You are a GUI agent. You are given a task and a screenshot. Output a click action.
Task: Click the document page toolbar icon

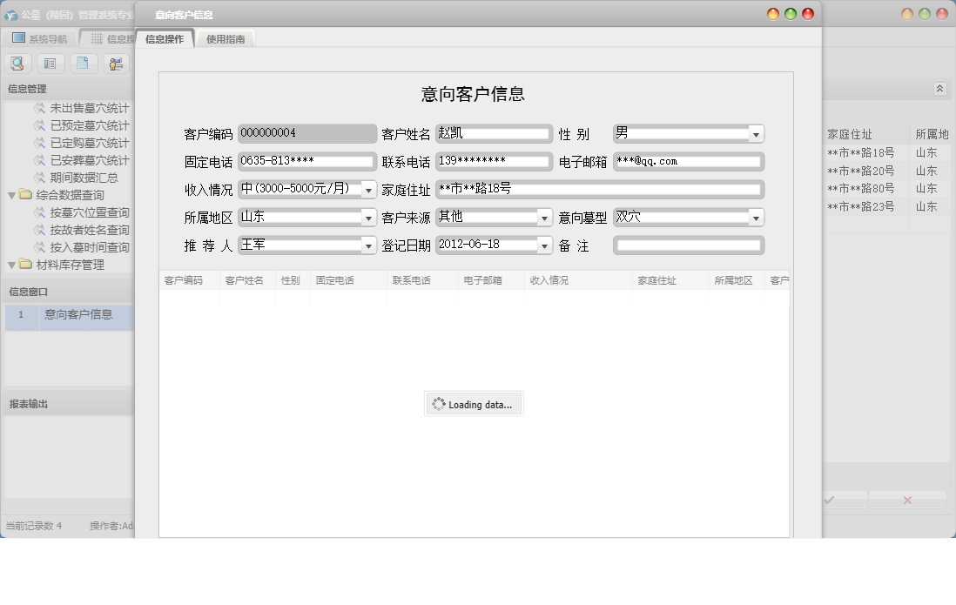point(82,64)
